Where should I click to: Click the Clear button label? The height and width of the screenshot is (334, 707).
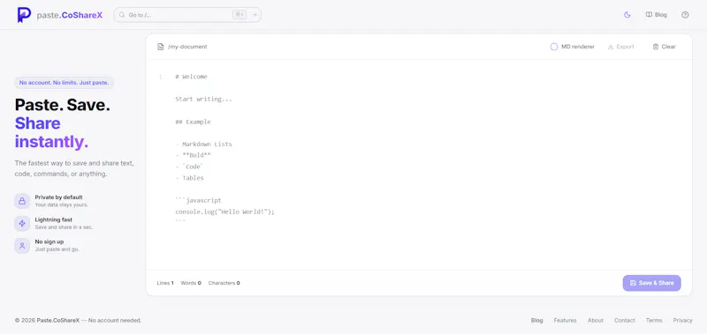click(x=669, y=47)
